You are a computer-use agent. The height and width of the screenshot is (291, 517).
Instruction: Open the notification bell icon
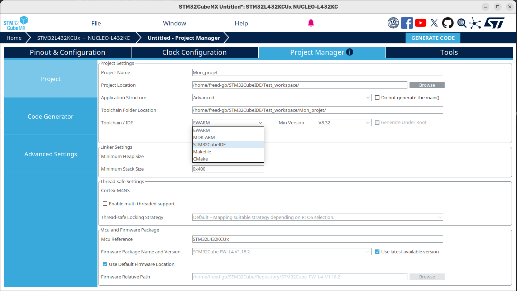click(x=311, y=23)
